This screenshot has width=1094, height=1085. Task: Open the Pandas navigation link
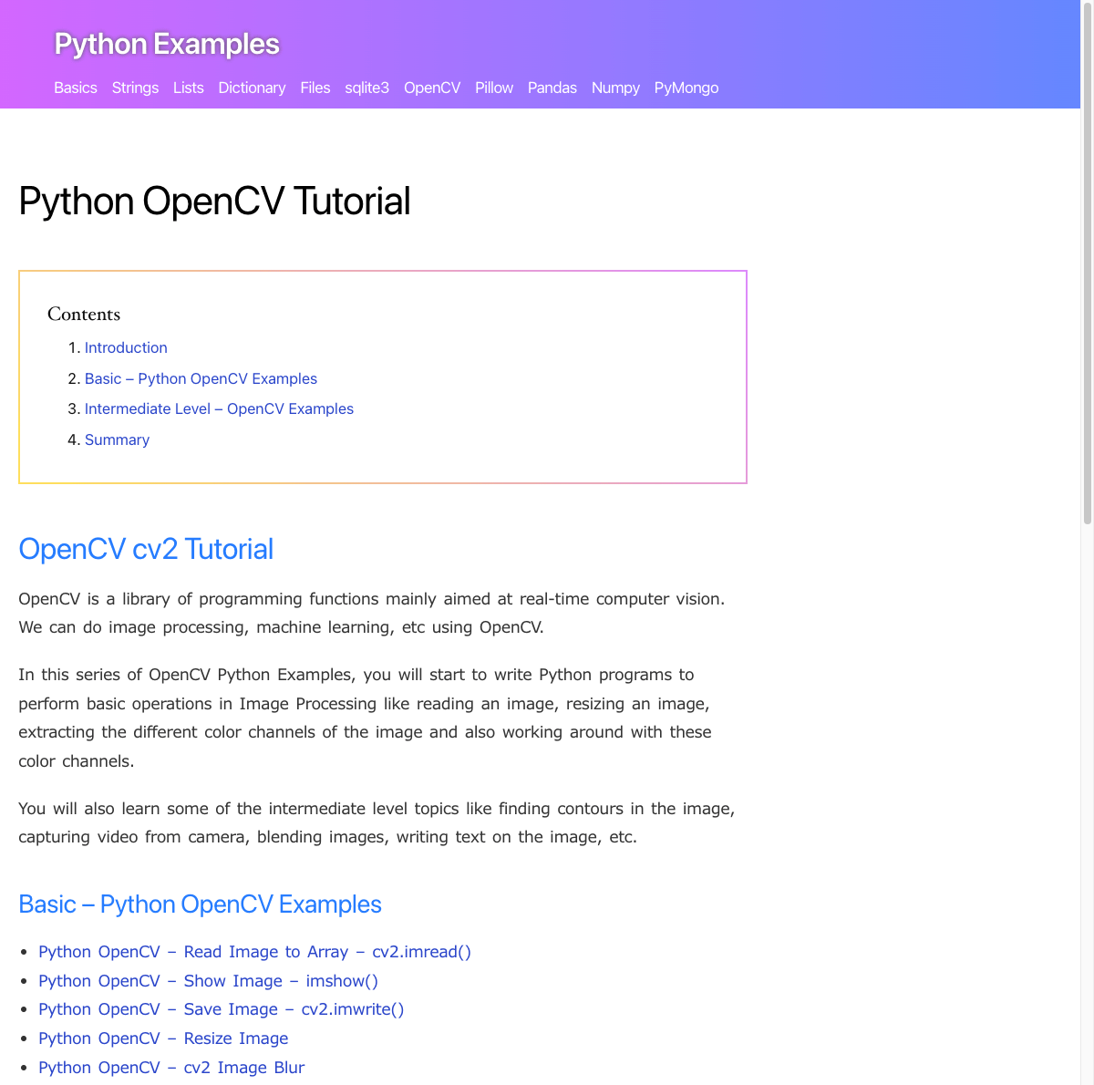552,88
